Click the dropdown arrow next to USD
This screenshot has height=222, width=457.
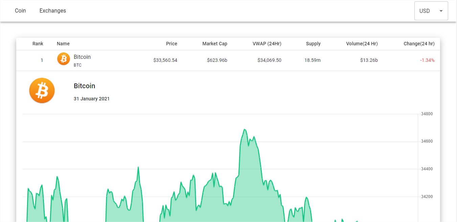[x=441, y=11]
